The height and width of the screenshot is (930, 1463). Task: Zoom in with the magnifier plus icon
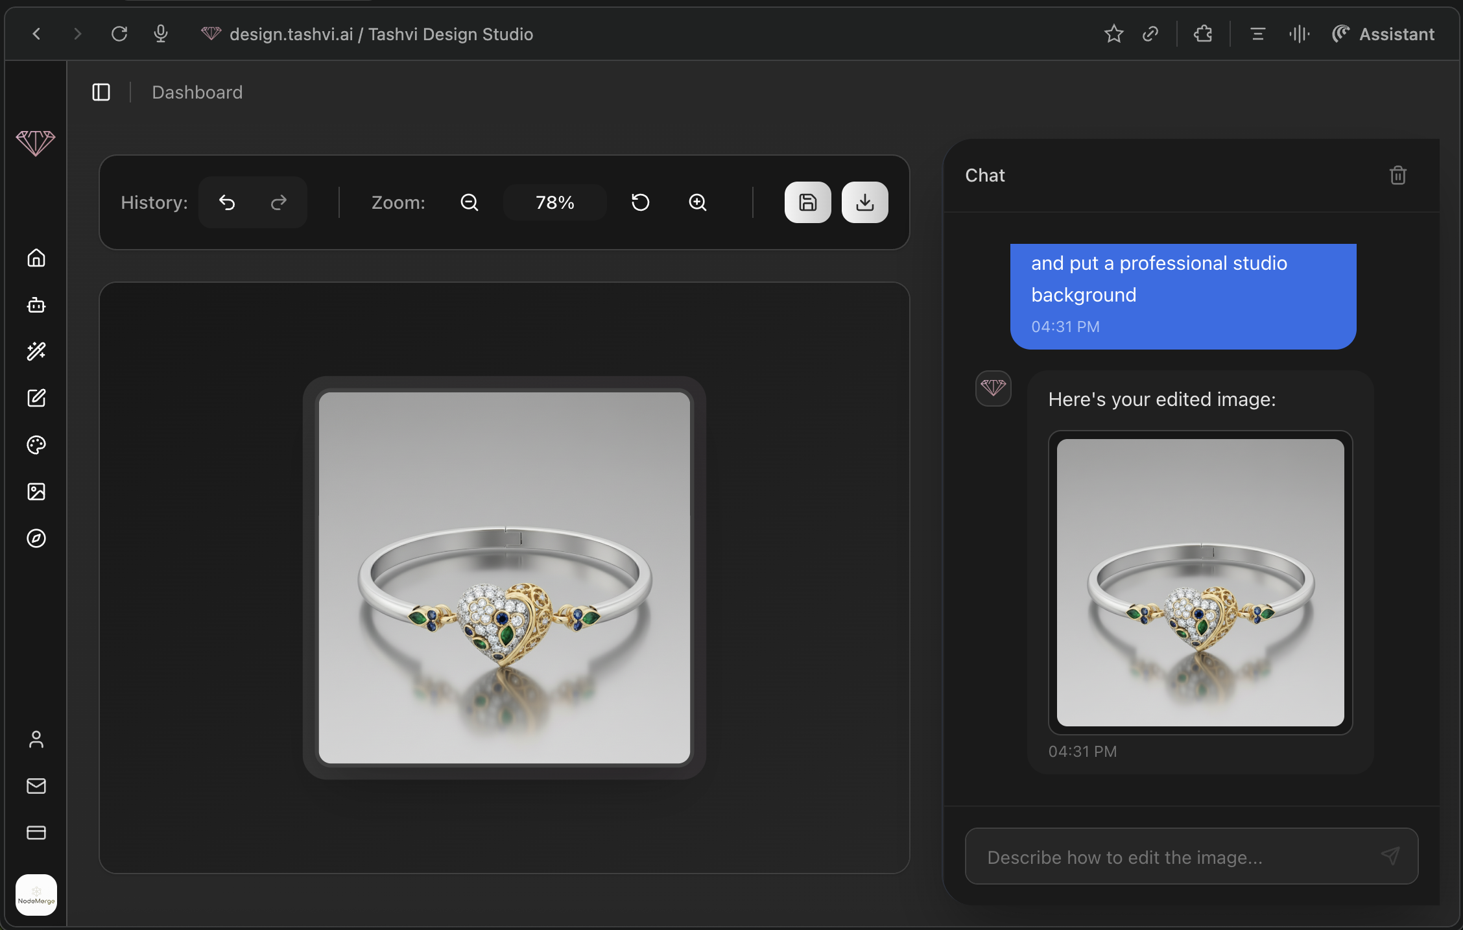698,203
